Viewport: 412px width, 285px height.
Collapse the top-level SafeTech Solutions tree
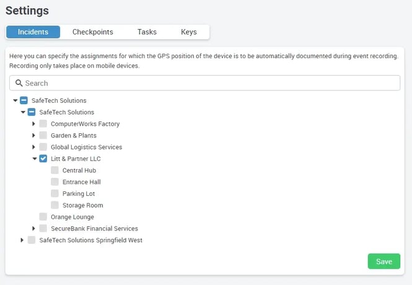click(x=15, y=100)
